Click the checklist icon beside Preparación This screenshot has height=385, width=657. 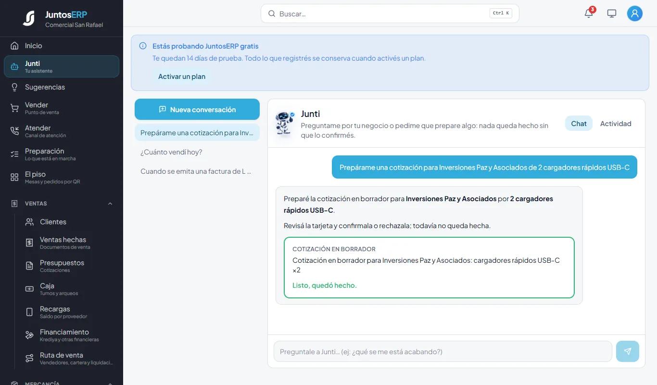[x=14, y=154]
